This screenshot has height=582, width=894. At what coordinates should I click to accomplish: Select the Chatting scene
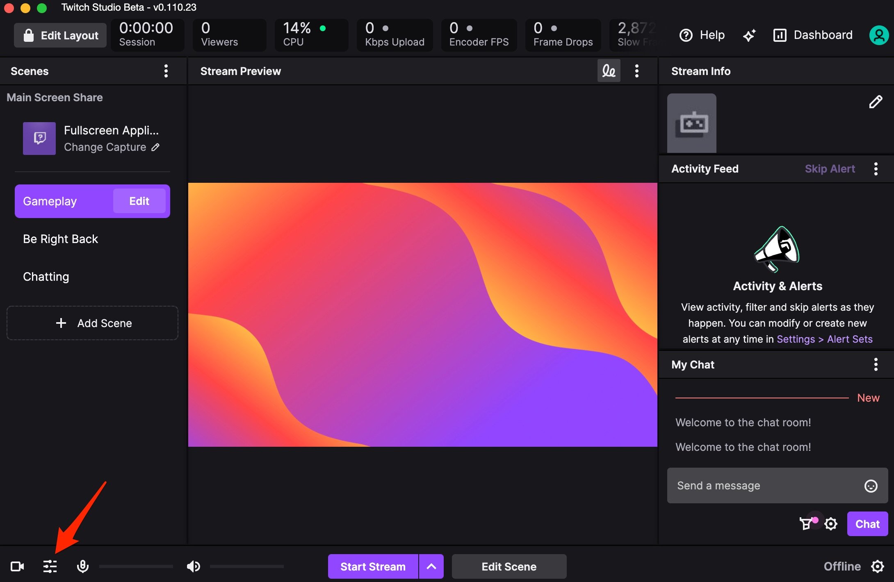46,276
